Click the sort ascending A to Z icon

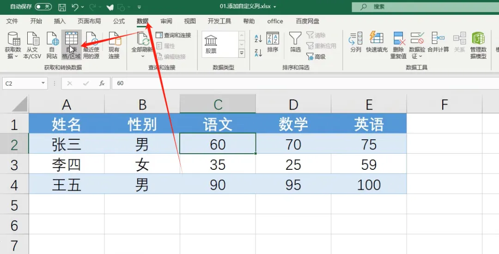[258, 39]
